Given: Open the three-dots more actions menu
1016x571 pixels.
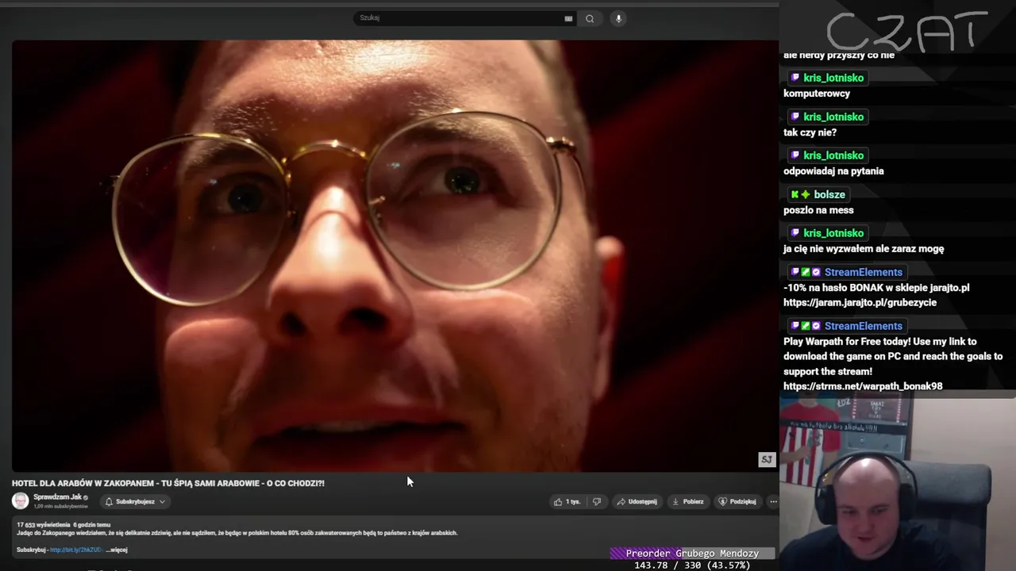Looking at the screenshot, I should coord(773,501).
